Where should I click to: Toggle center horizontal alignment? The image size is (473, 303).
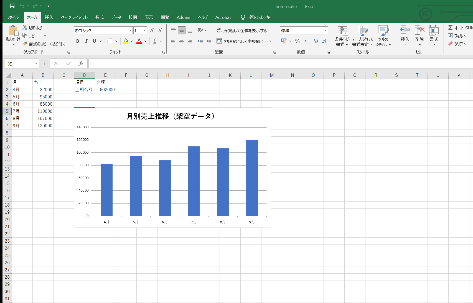tap(182, 41)
